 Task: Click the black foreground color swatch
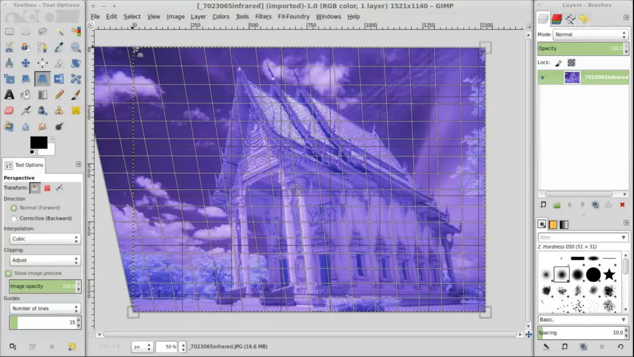[39, 143]
